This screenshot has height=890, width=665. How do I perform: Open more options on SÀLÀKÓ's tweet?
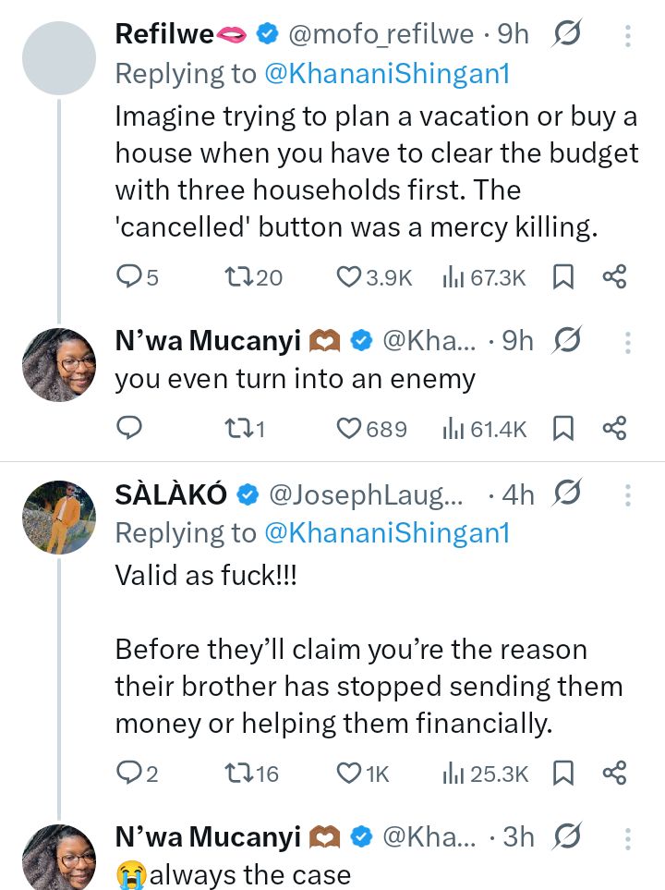point(628,495)
